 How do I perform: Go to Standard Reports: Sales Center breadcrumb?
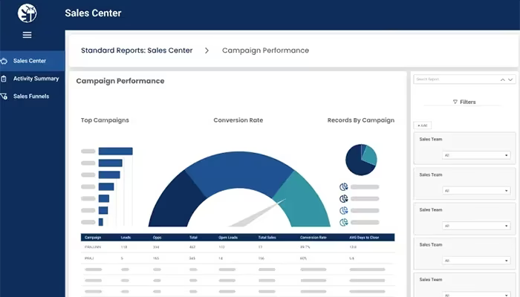[137, 50]
